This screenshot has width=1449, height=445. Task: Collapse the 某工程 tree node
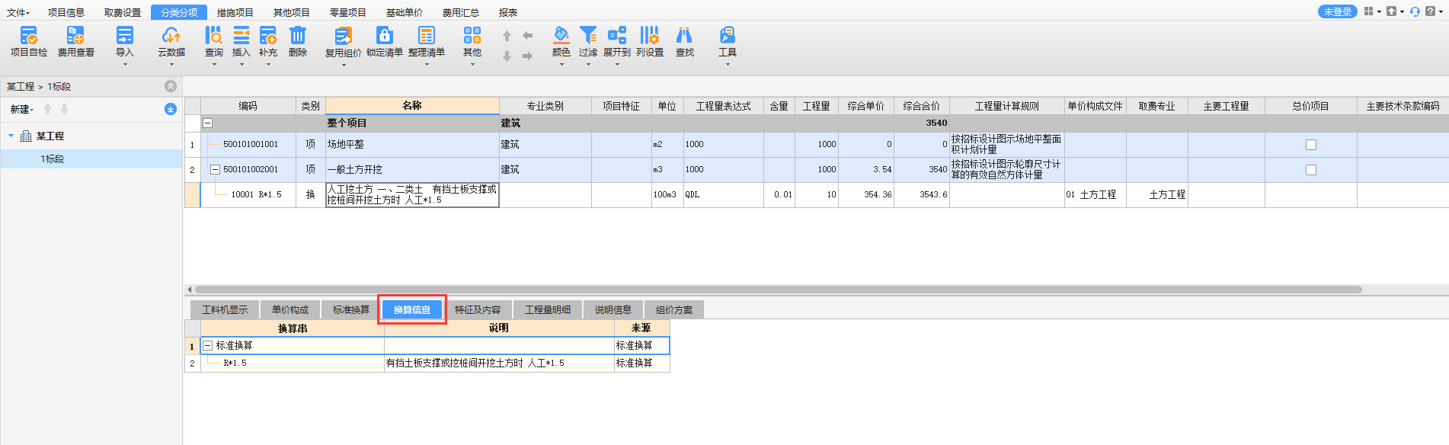click(11, 136)
